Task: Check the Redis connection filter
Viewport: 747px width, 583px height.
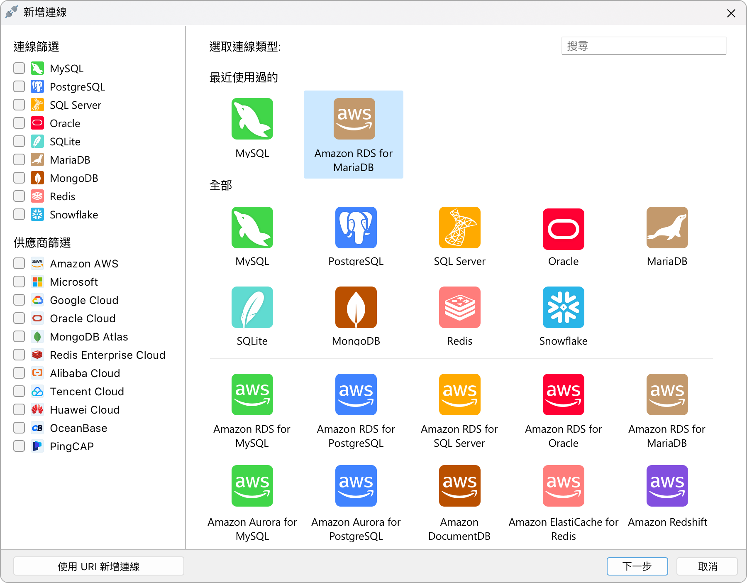Action: (x=19, y=196)
